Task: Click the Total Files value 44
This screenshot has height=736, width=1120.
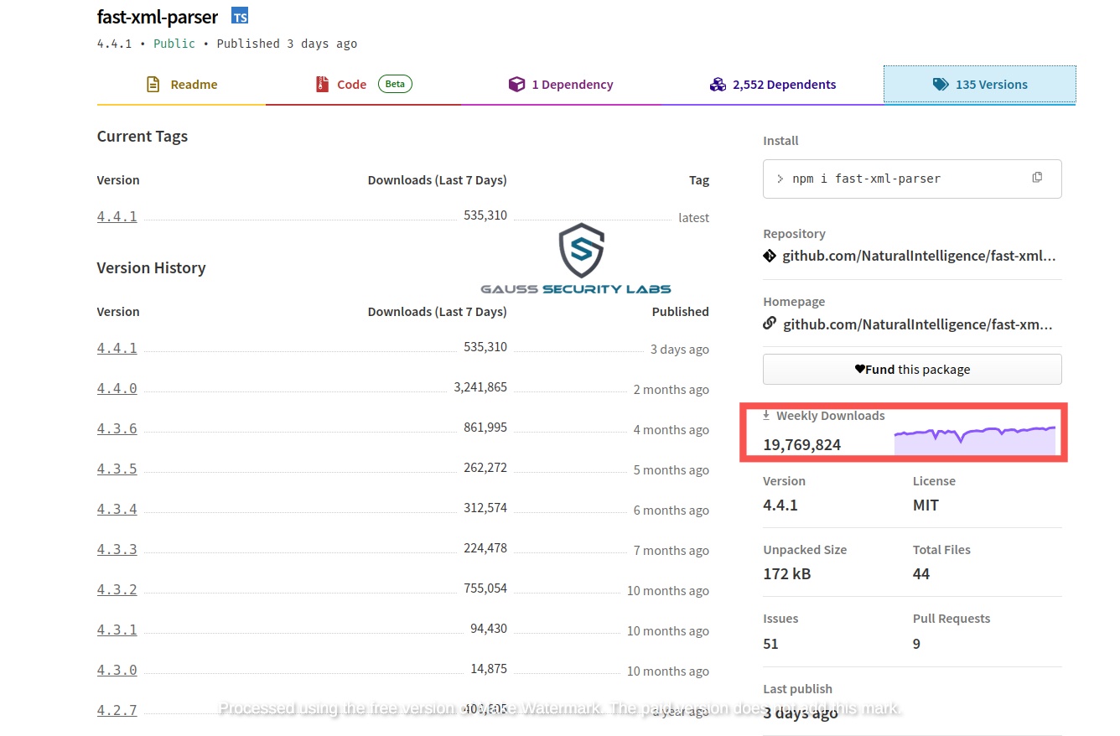Action: (x=921, y=574)
